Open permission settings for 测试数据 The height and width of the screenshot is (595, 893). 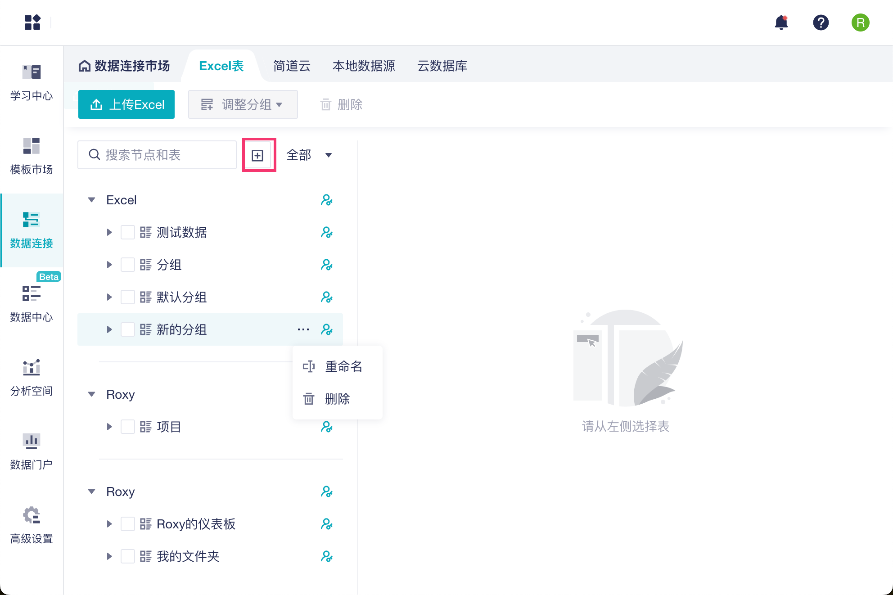[x=327, y=232]
